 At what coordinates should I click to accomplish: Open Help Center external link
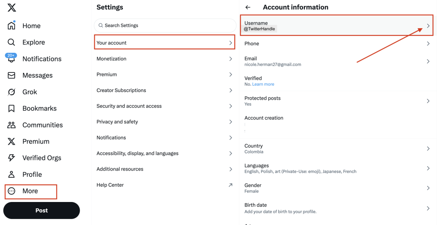point(230,185)
